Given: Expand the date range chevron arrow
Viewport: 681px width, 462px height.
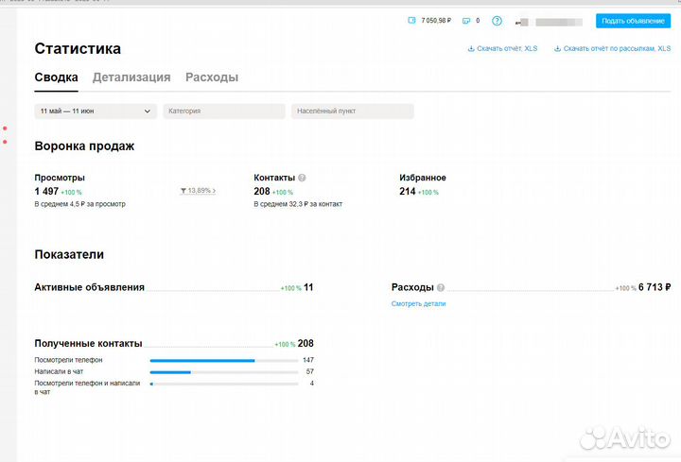Looking at the screenshot, I should (148, 111).
